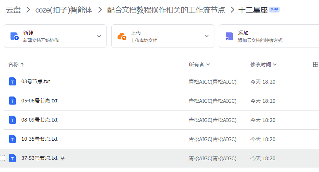Image resolution: width=319 pixels, height=172 pixels.
Task: Click modified time of 08-09号节点.txt
Action: click(263, 120)
